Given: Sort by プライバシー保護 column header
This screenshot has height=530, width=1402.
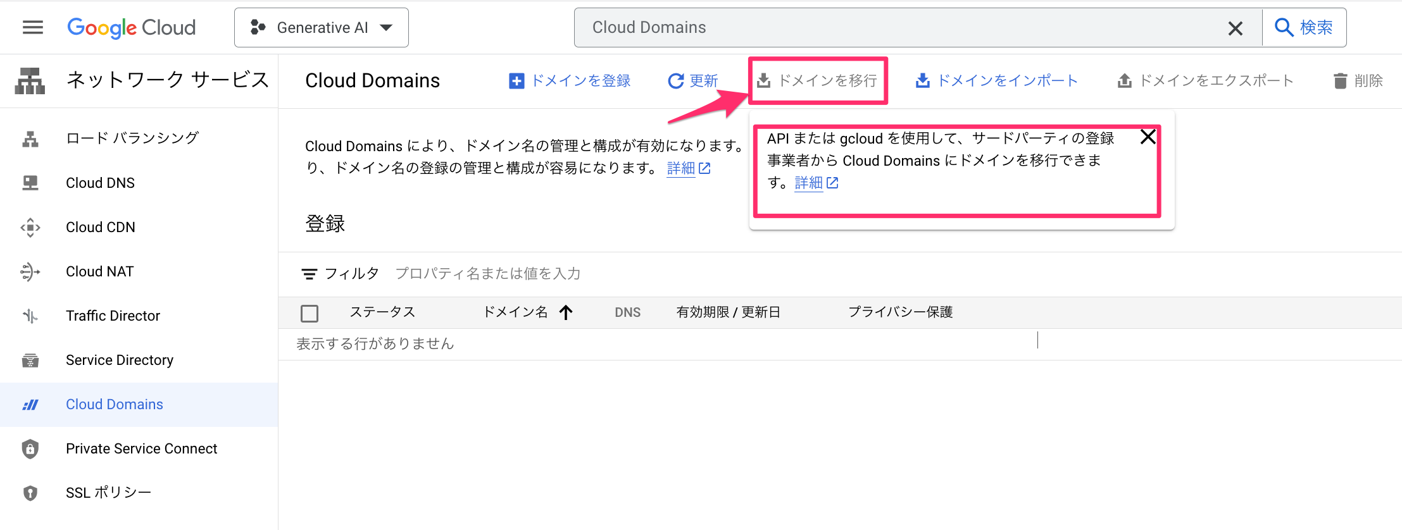Looking at the screenshot, I should [x=900, y=312].
